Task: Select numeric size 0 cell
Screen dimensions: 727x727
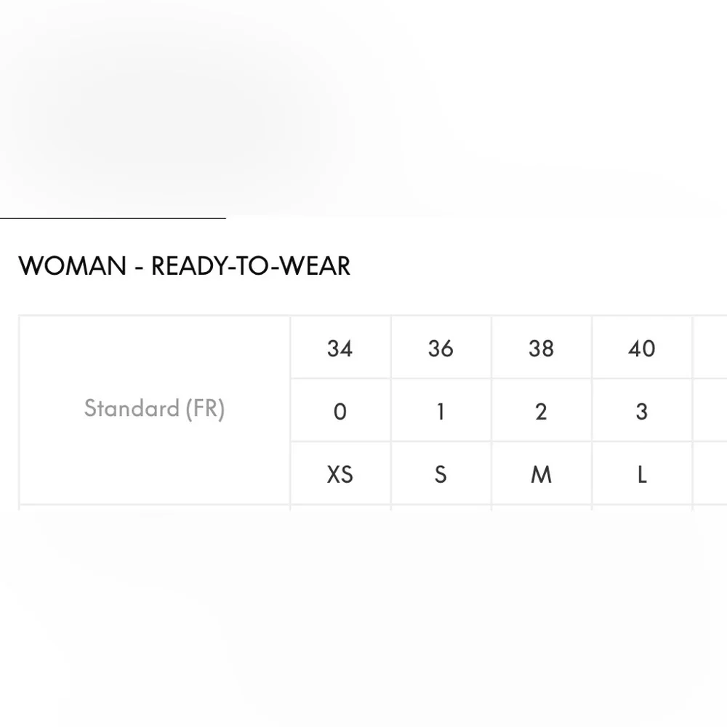Action: (340, 411)
